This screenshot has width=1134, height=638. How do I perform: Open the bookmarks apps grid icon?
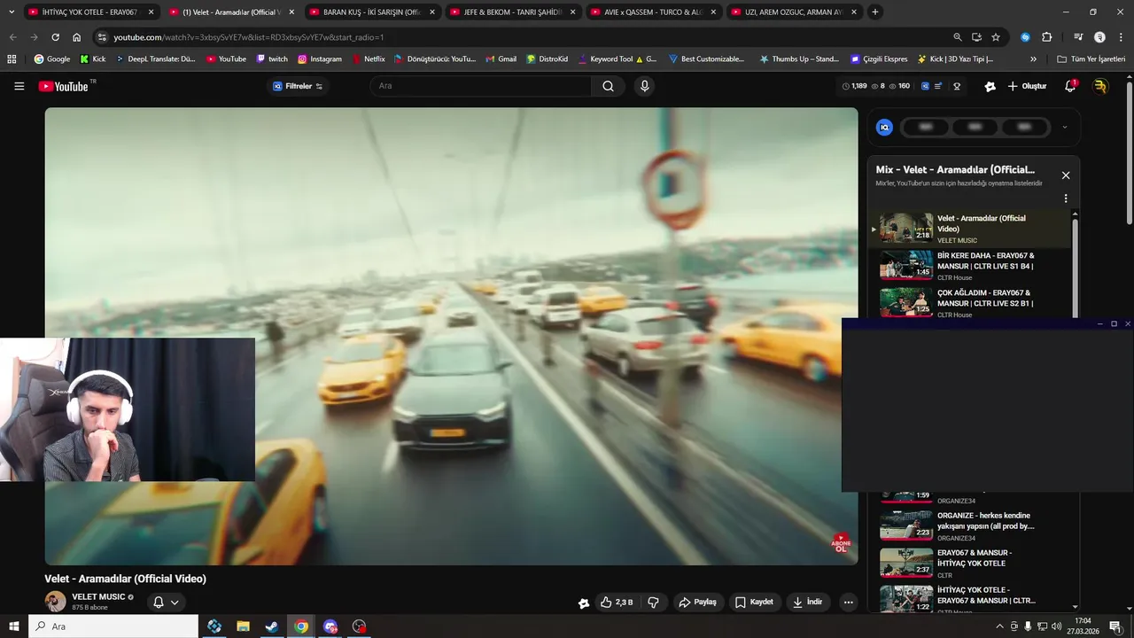[x=12, y=58]
